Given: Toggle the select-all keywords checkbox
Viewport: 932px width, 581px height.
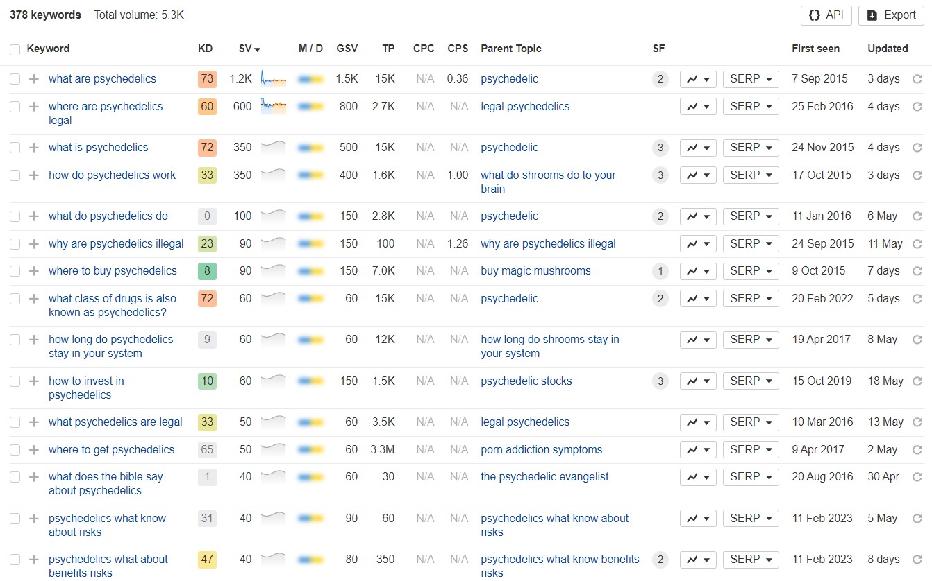Looking at the screenshot, I should [15, 49].
